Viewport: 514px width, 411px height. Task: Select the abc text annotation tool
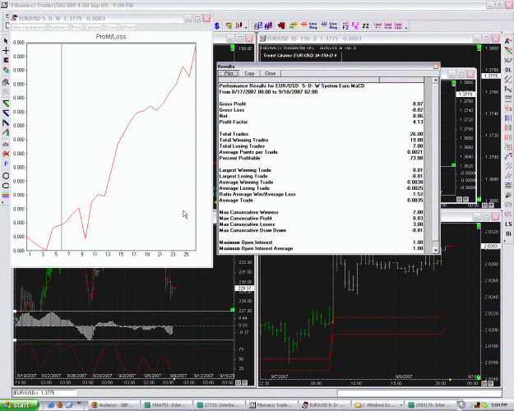tap(6, 144)
